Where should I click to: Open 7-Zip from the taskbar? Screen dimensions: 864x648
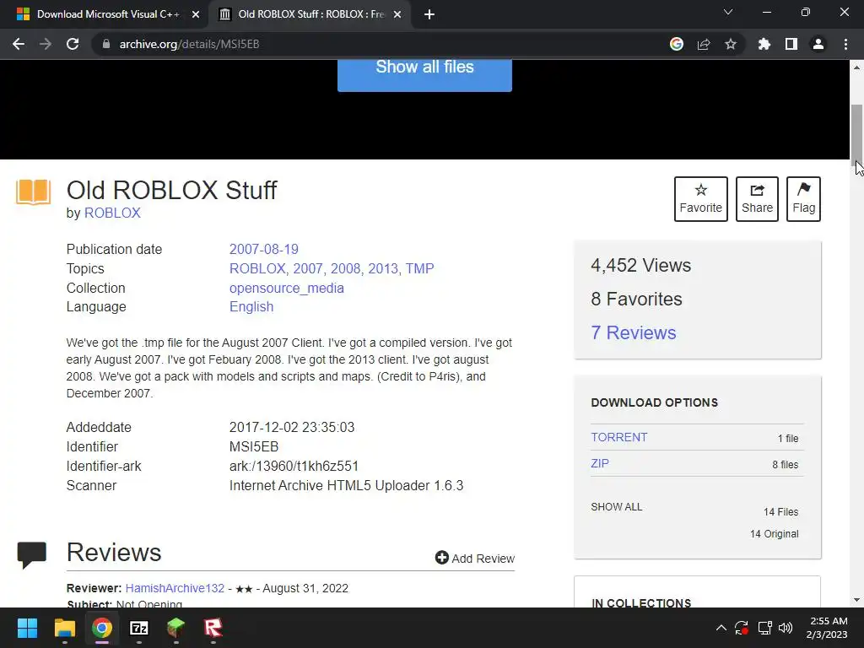point(139,628)
